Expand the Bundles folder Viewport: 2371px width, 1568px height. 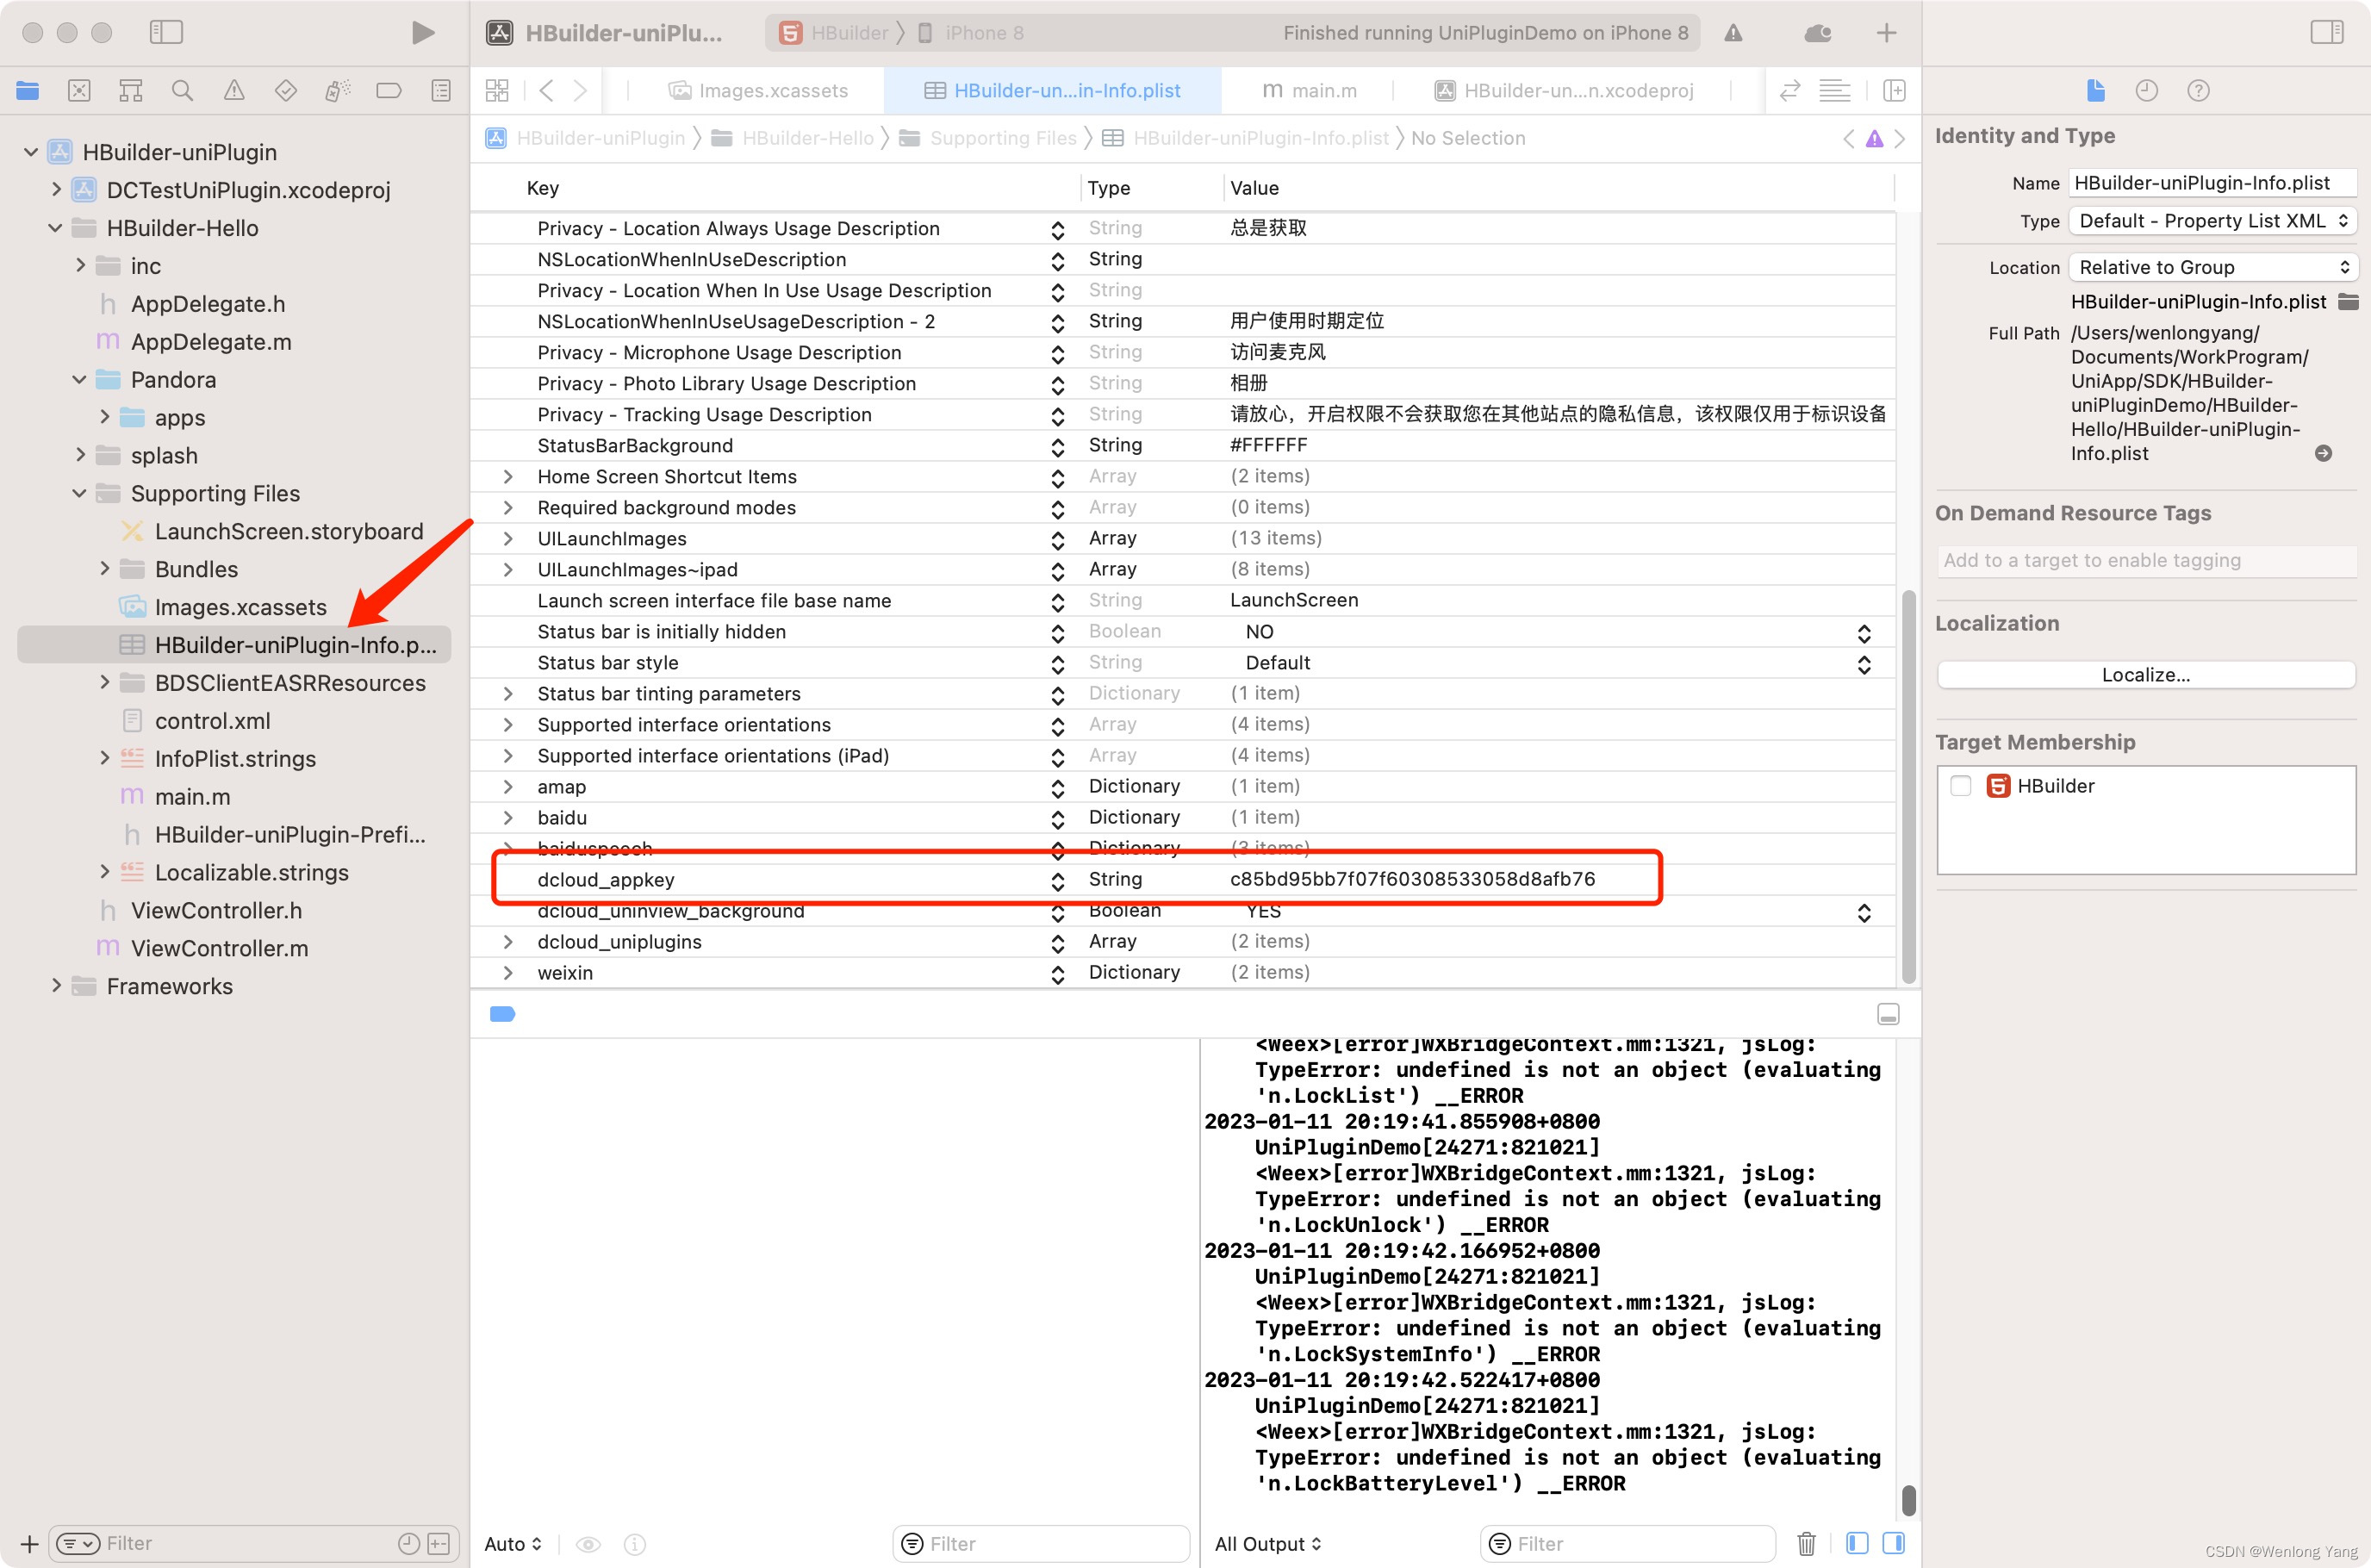pos(105,569)
